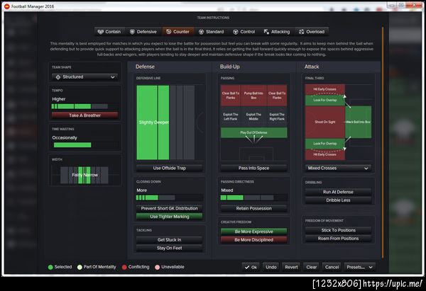The image size is (426, 291).
Task: Select Exploit The Right Flank
Action: point(277,117)
